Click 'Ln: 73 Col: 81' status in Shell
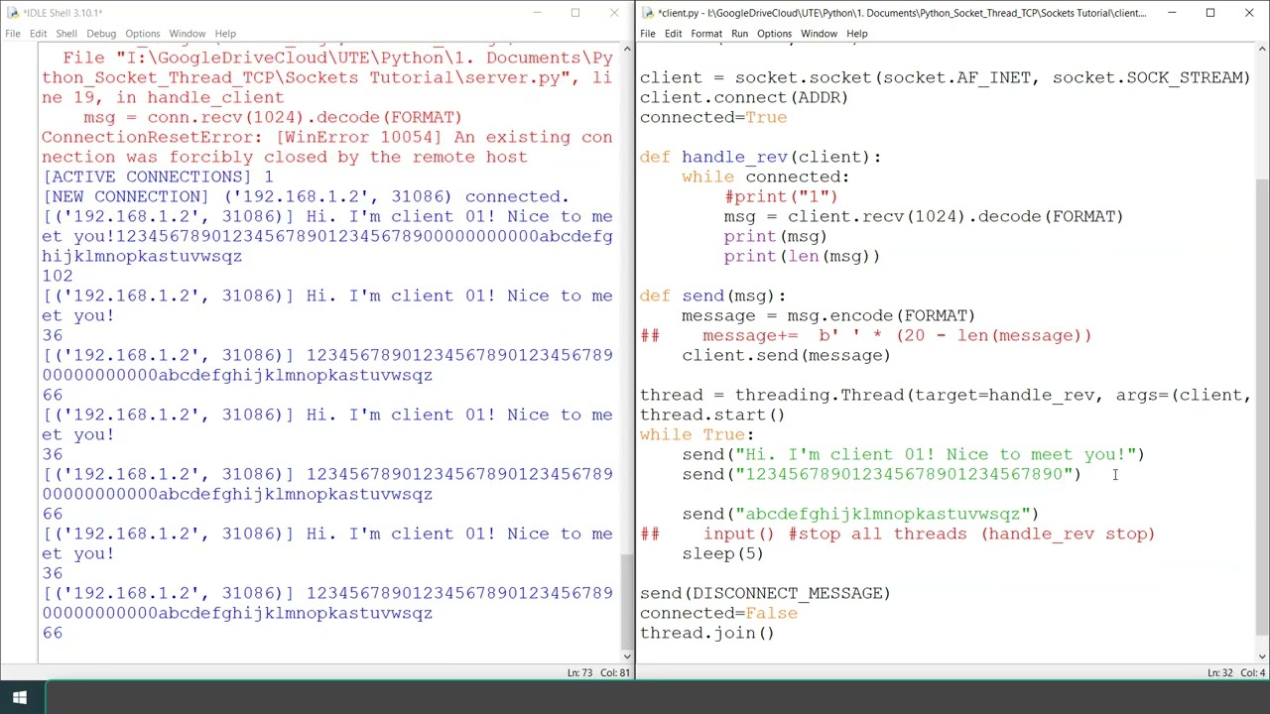This screenshot has width=1270, height=714. 598,673
